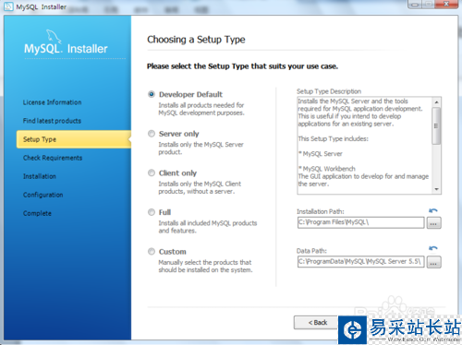The image size is (462, 345).
Task: Go back with the Back button
Action: coord(317,323)
